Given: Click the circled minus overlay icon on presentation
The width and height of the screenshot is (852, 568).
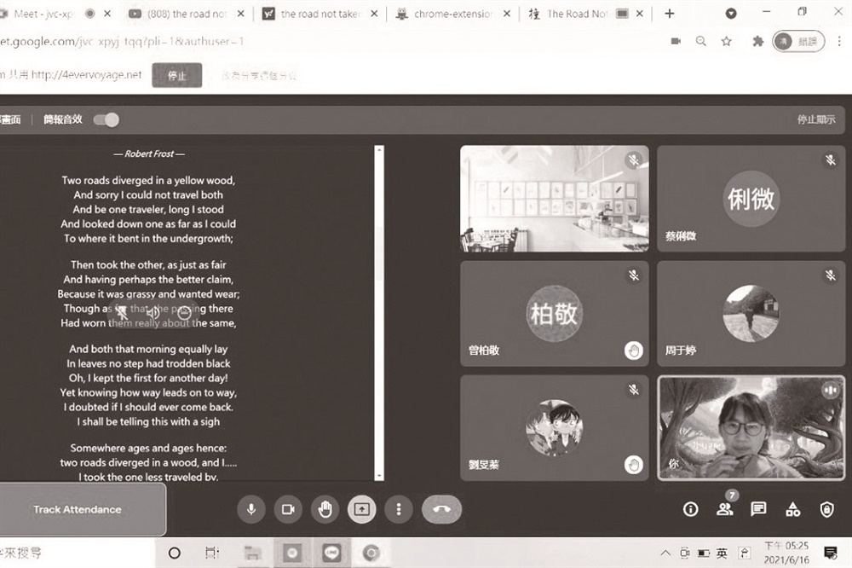Looking at the screenshot, I should [184, 312].
